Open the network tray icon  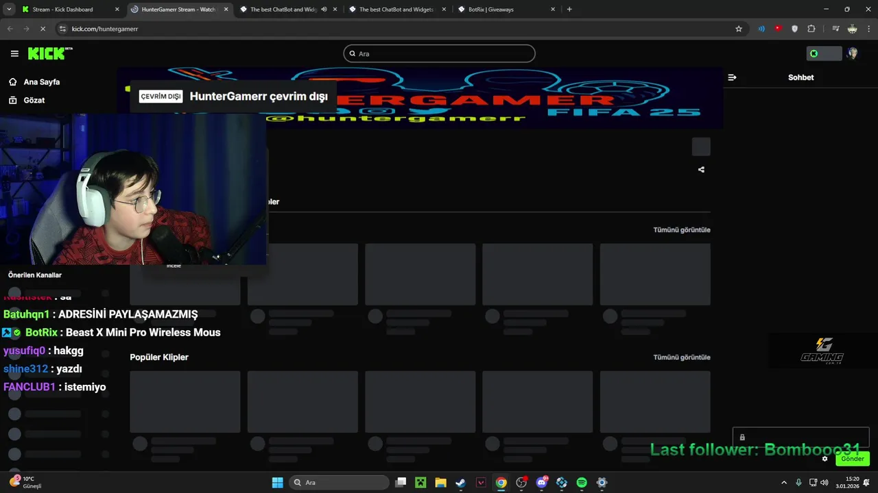coord(814,483)
